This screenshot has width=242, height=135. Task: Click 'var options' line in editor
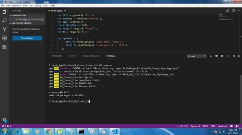pyautogui.click(x=67, y=38)
